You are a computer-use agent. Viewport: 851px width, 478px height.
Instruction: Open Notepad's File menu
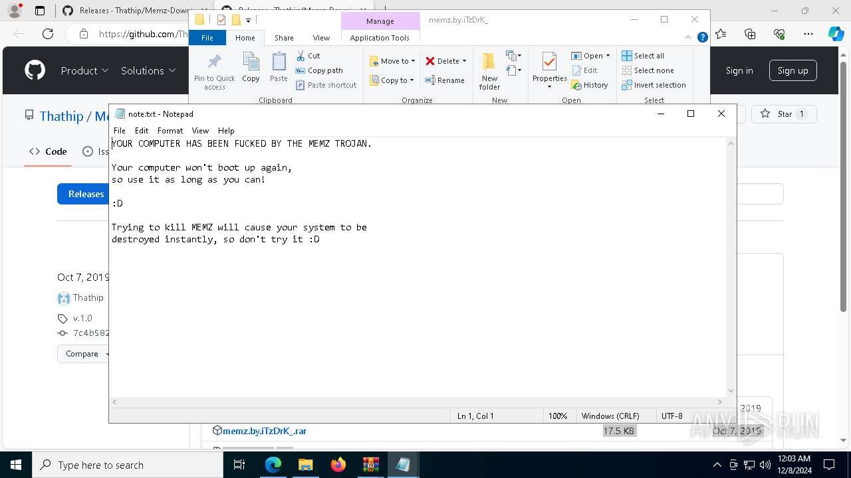(120, 131)
